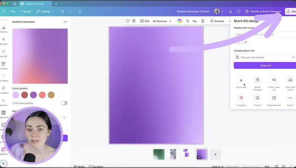Open the transparency checkerboard icon
This screenshot has width=296, height=168.
(x=203, y=21)
